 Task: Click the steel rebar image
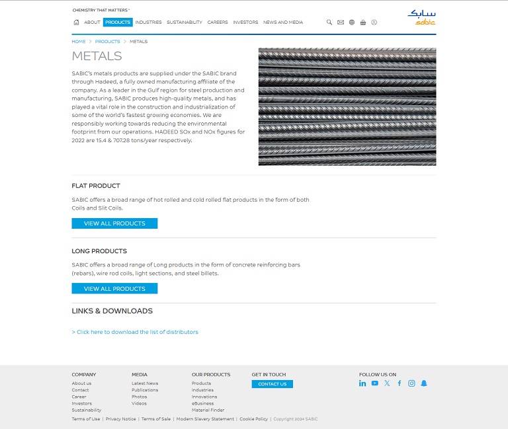pyautogui.click(x=347, y=106)
